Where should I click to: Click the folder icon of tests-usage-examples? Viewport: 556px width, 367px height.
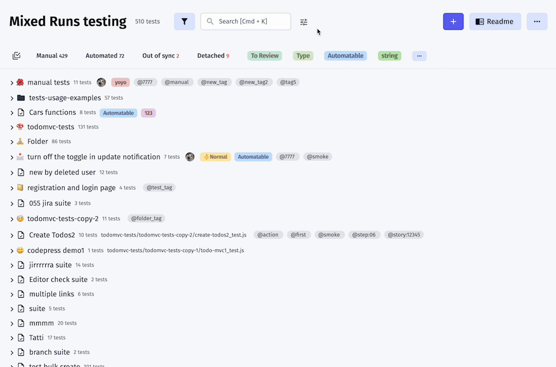[x=21, y=97]
